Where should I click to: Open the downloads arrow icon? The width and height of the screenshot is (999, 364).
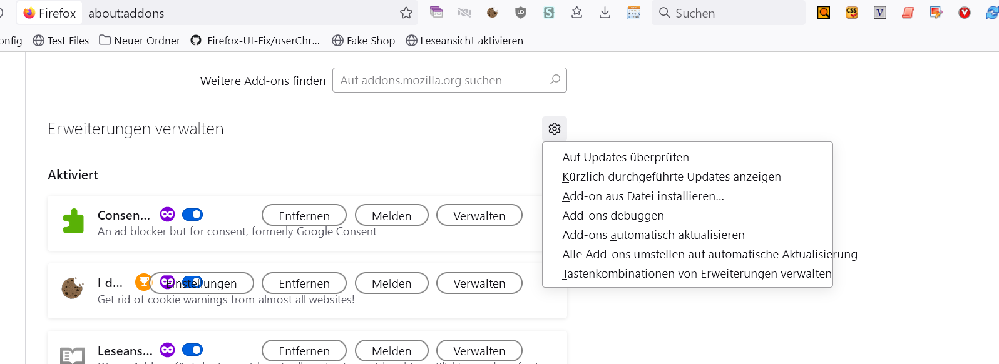(x=605, y=13)
